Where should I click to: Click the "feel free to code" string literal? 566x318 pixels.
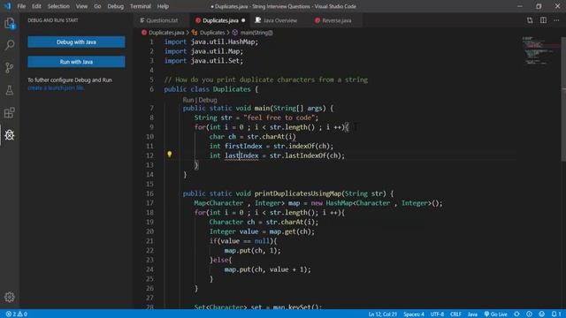[279, 117]
